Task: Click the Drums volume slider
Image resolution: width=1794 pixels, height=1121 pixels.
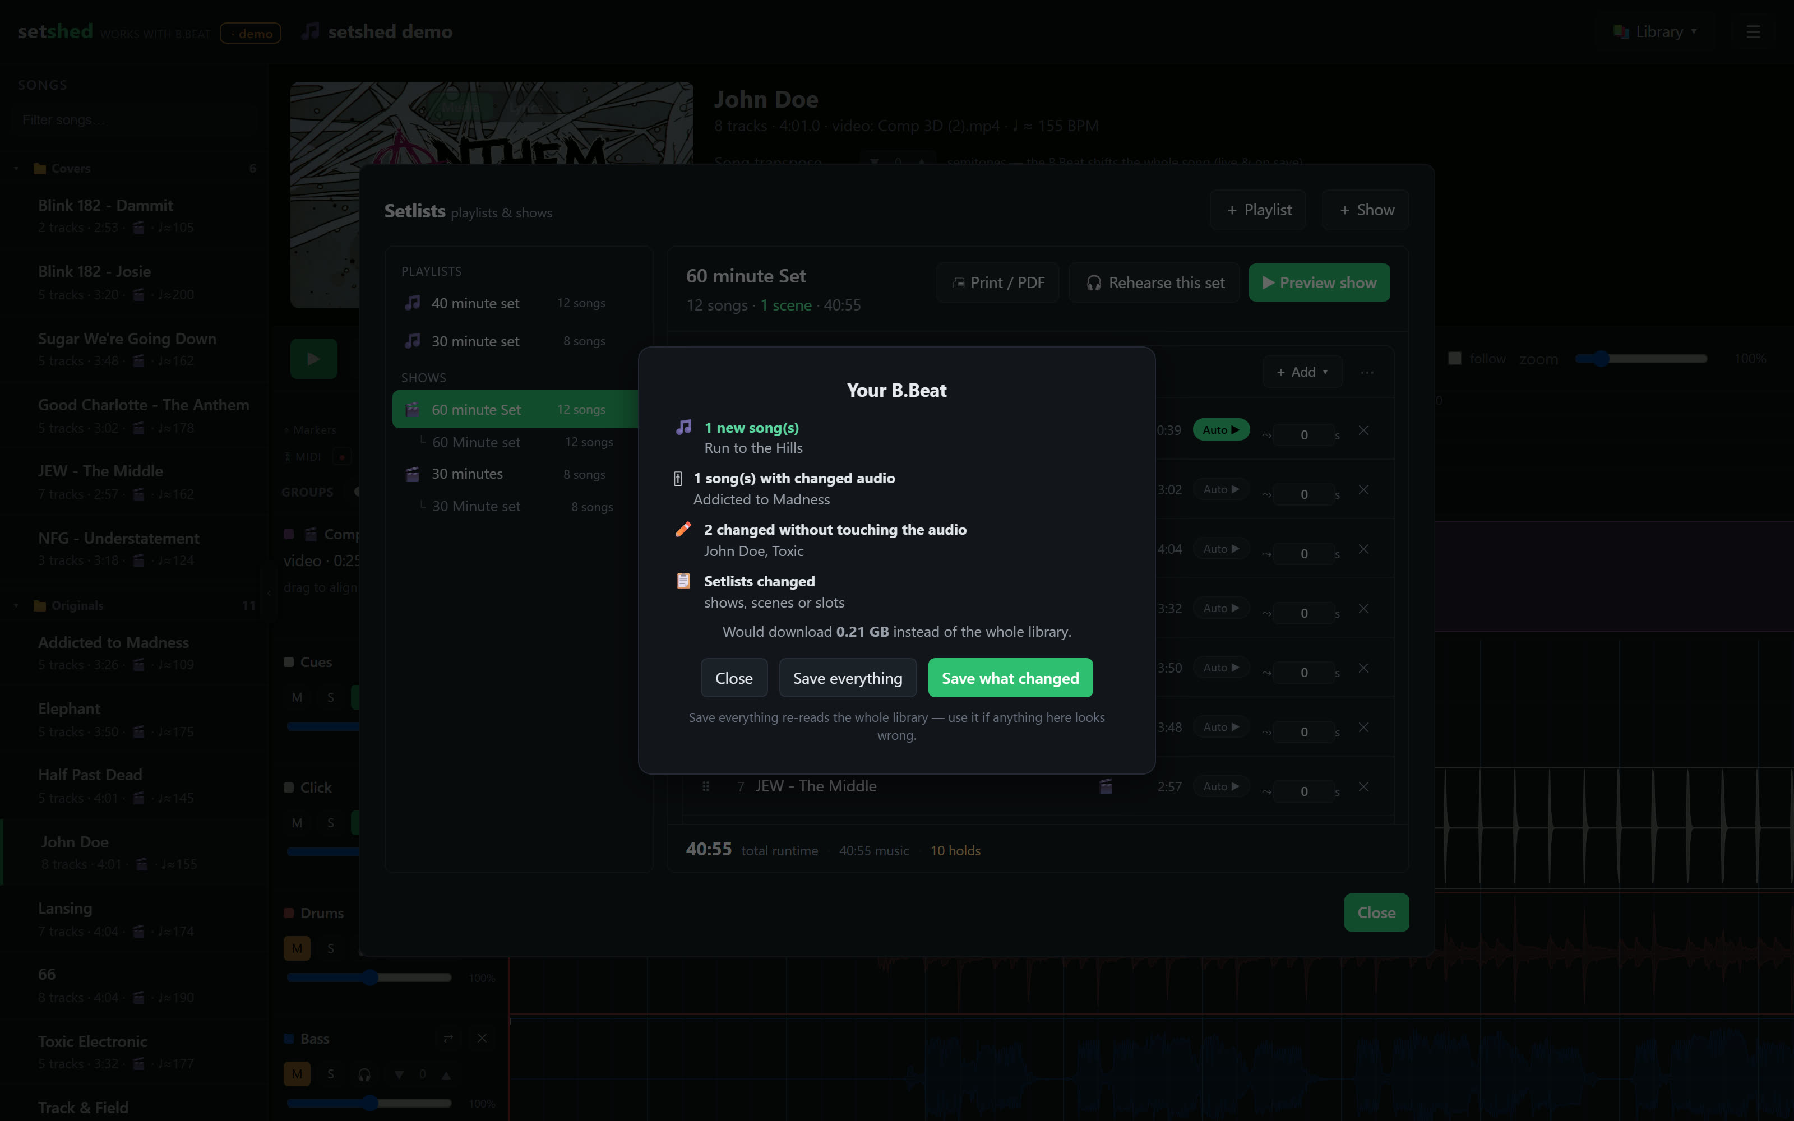Action: click(x=368, y=978)
